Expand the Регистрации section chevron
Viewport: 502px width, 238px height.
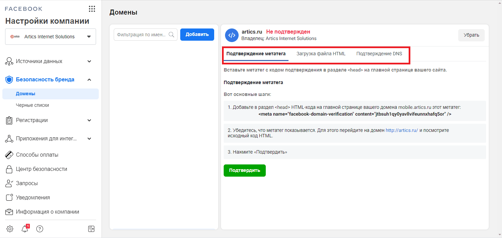[x=89, y=120]
